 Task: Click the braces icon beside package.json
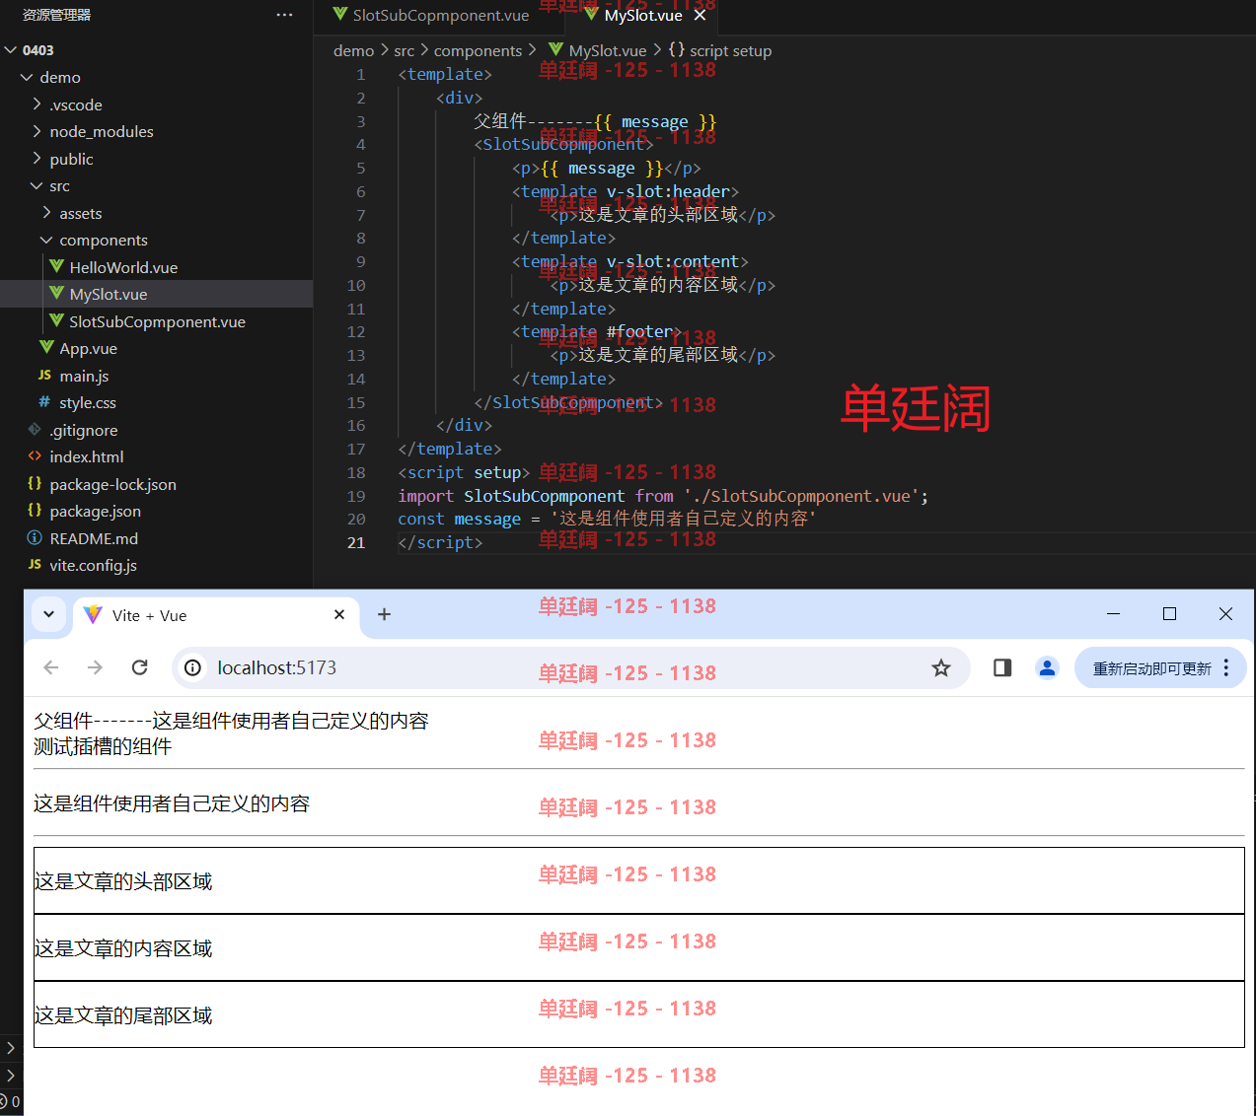coord(35,510)
